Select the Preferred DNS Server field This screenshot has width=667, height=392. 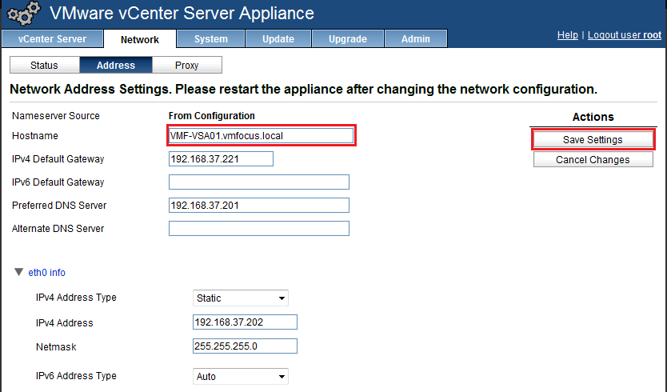coord(258,206)
